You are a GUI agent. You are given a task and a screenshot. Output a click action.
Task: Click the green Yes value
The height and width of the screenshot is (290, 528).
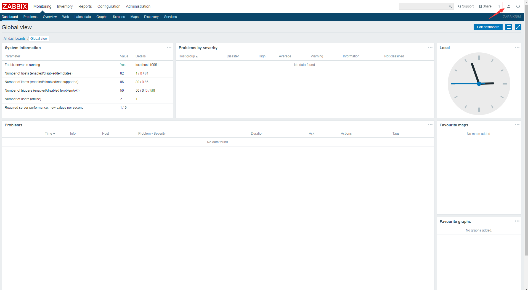coord(123,65)
